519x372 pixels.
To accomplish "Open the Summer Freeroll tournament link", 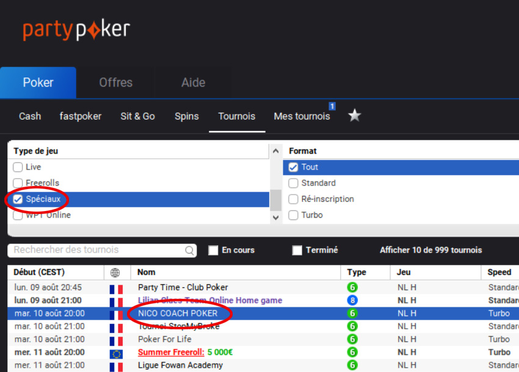I will pyautogui.click(x=171, y=352).
